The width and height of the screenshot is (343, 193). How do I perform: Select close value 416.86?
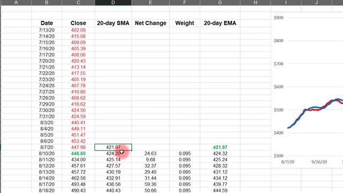(78, 92)
